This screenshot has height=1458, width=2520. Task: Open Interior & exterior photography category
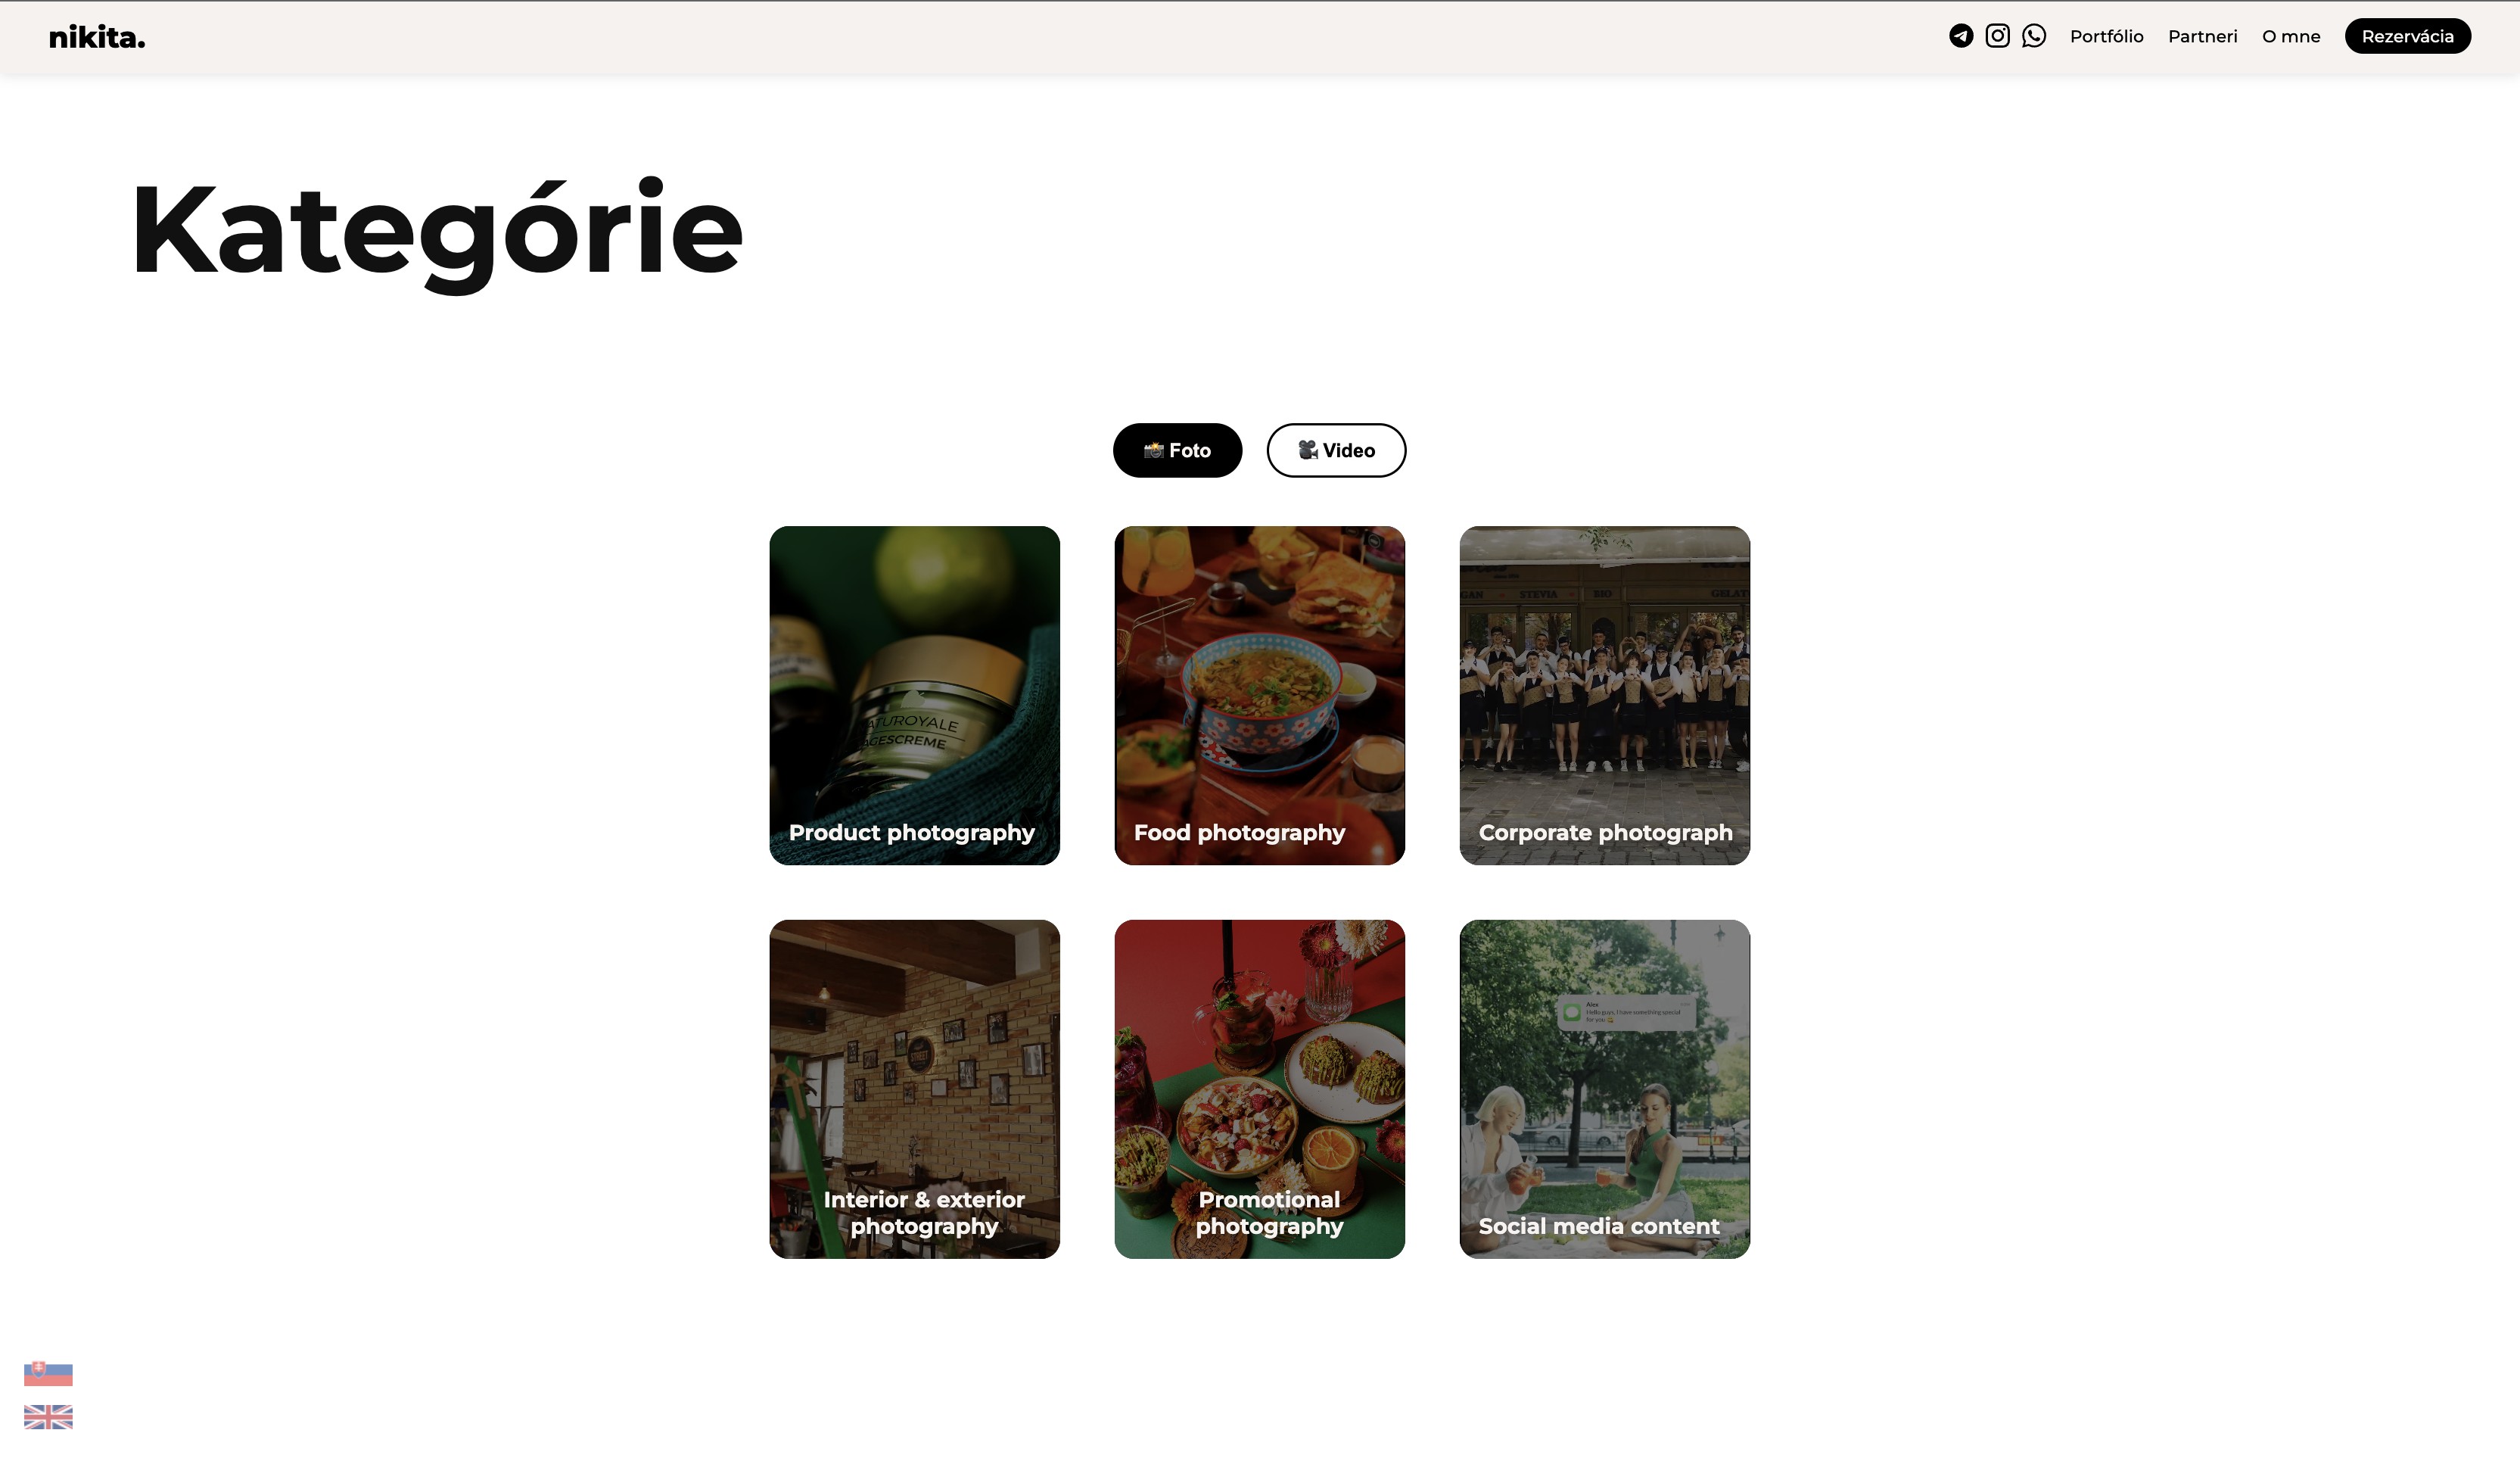[x=914, y=1089]
